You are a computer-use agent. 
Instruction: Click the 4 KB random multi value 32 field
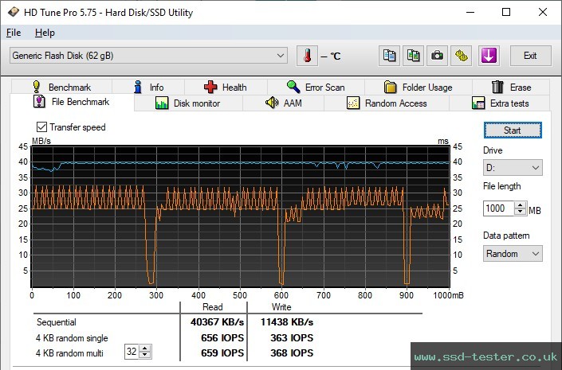(132, 352)
